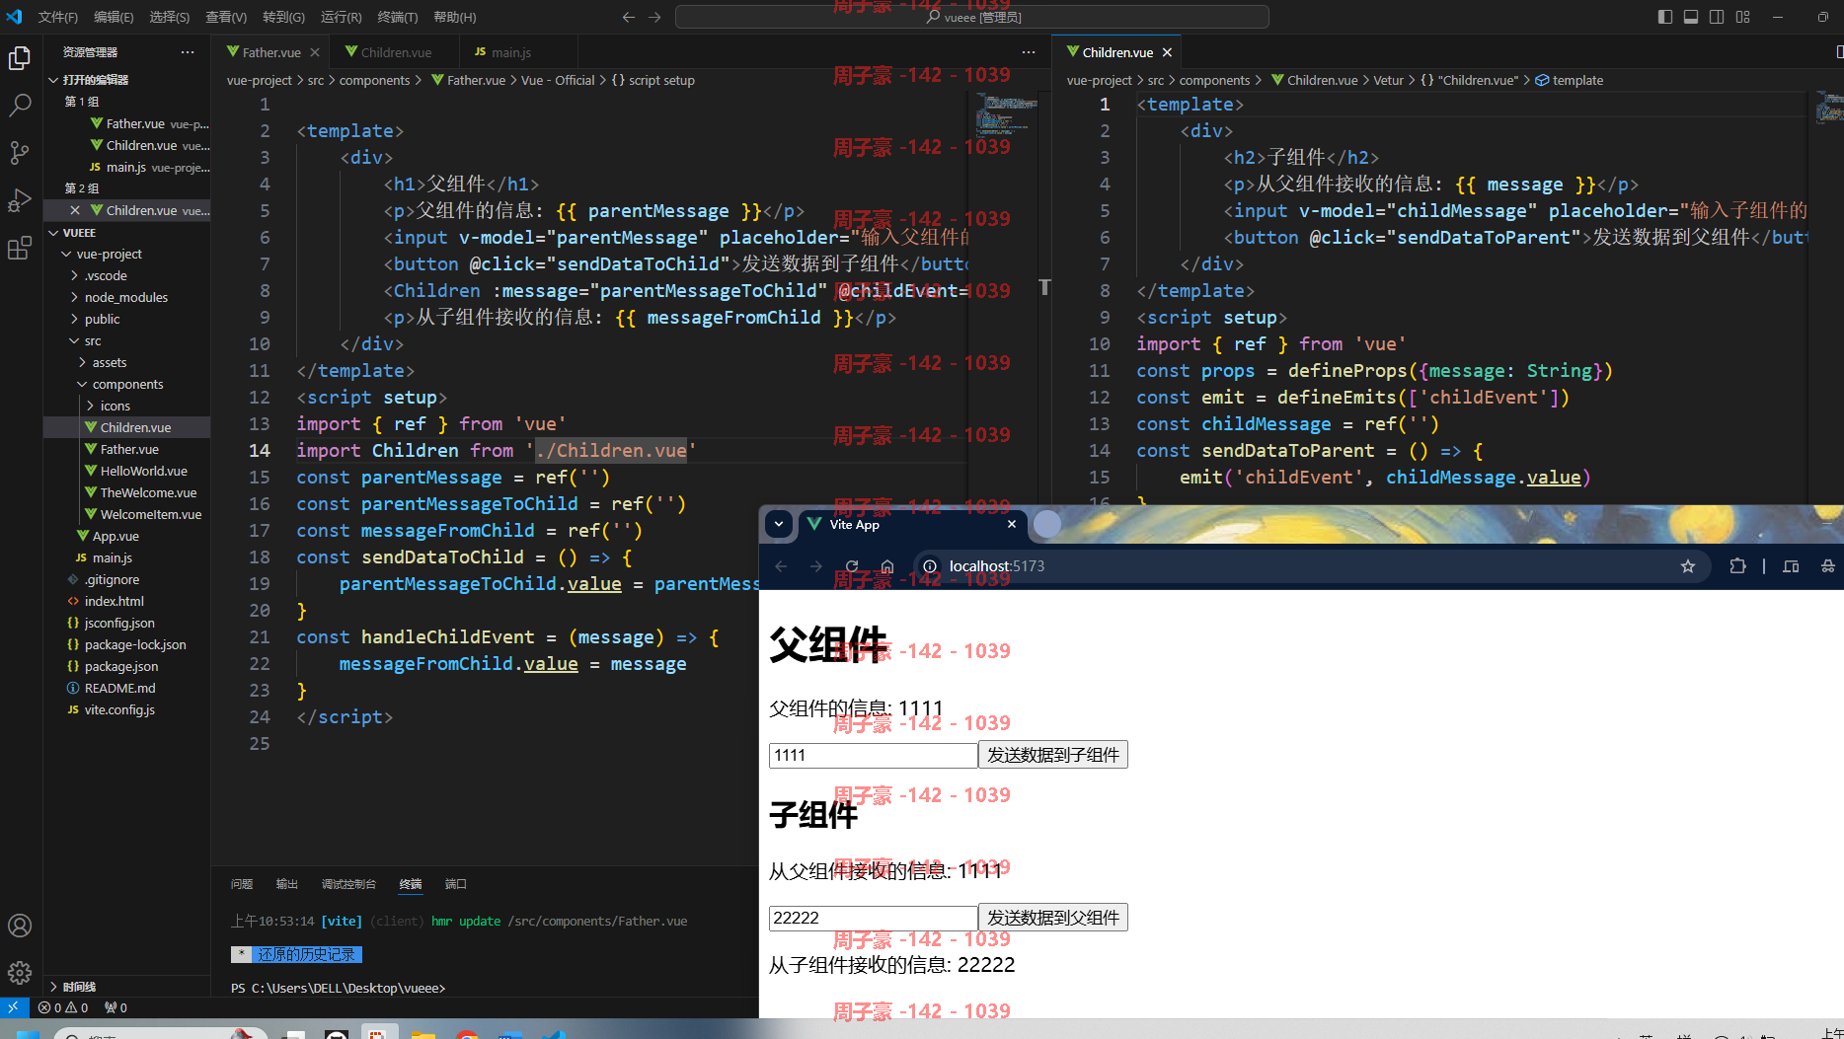This screenshot has width=1844, height=1039.
Task: Open the Source Control view
Action: (20, 153)
